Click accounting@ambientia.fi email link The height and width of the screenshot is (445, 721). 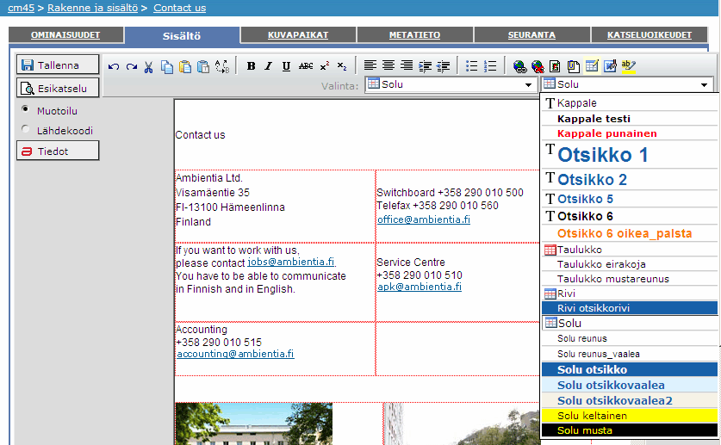235,354
